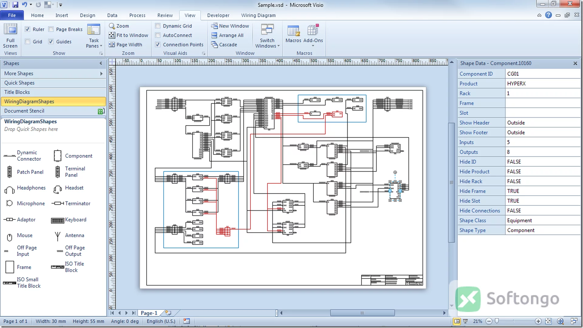Click the Zoom magnifier tool

pos(119,26)
